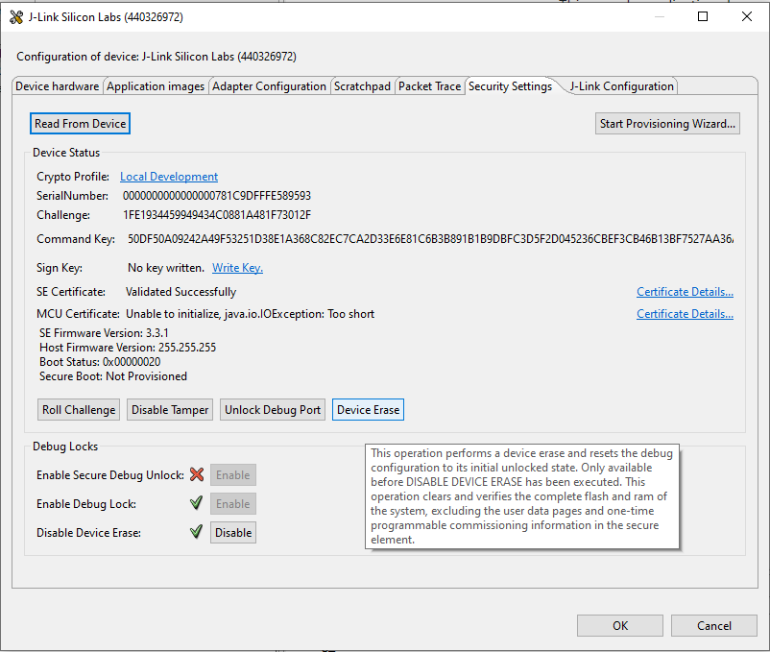Image resolution: width=770 pixels, height=652 pixels.
Task: Select the Adapter Configuration tab
Action: [269, 86]
